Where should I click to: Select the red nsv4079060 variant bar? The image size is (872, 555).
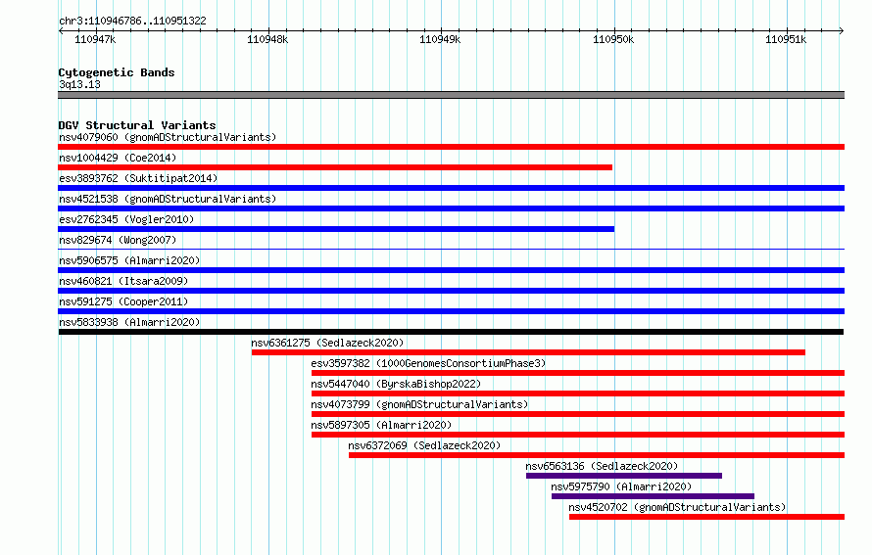click(451, 147)
